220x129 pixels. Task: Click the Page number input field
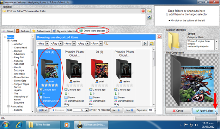[79, 110]
